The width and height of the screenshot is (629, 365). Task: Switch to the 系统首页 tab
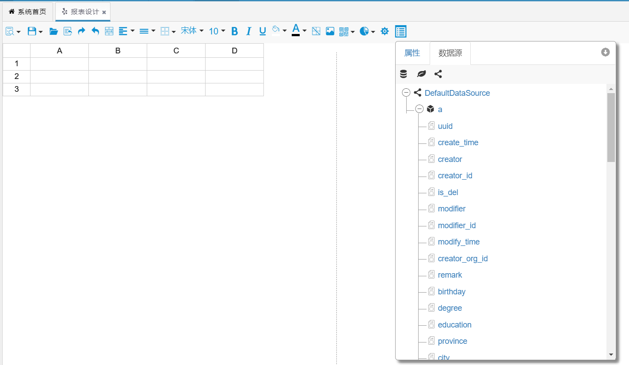click(27, 12)
